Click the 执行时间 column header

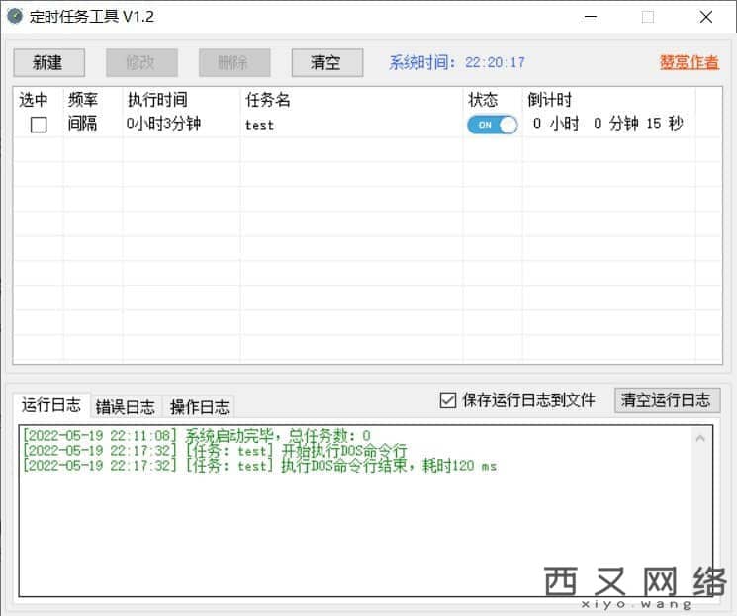point(157,100)
